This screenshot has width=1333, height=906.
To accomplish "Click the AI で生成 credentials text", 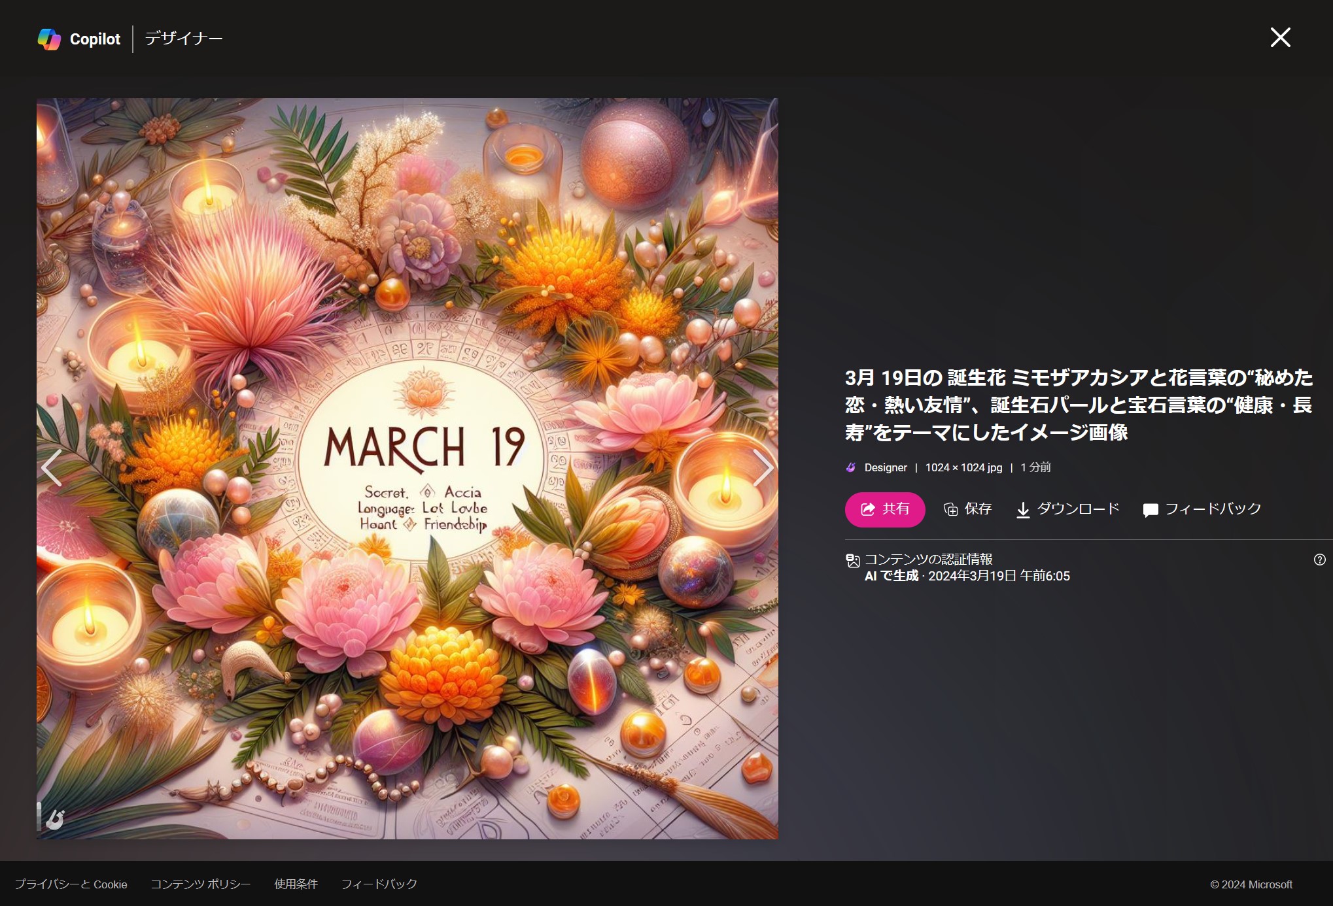I will 891,577.
